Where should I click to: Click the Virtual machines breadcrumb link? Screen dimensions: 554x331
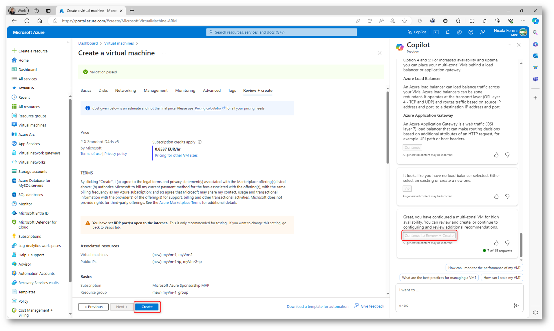tap(119, 43)
